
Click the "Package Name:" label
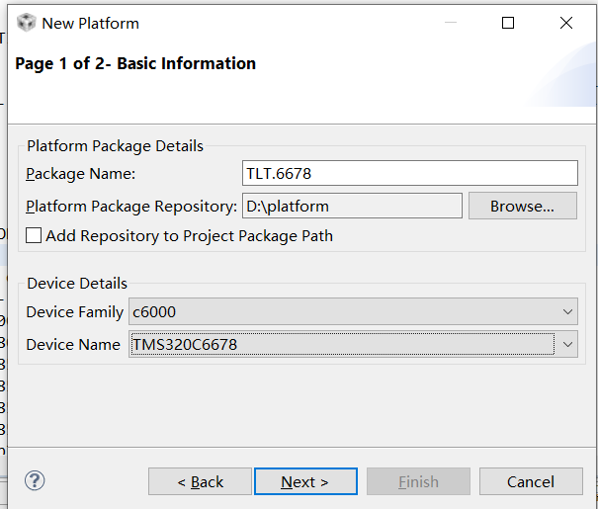[80, 174]
